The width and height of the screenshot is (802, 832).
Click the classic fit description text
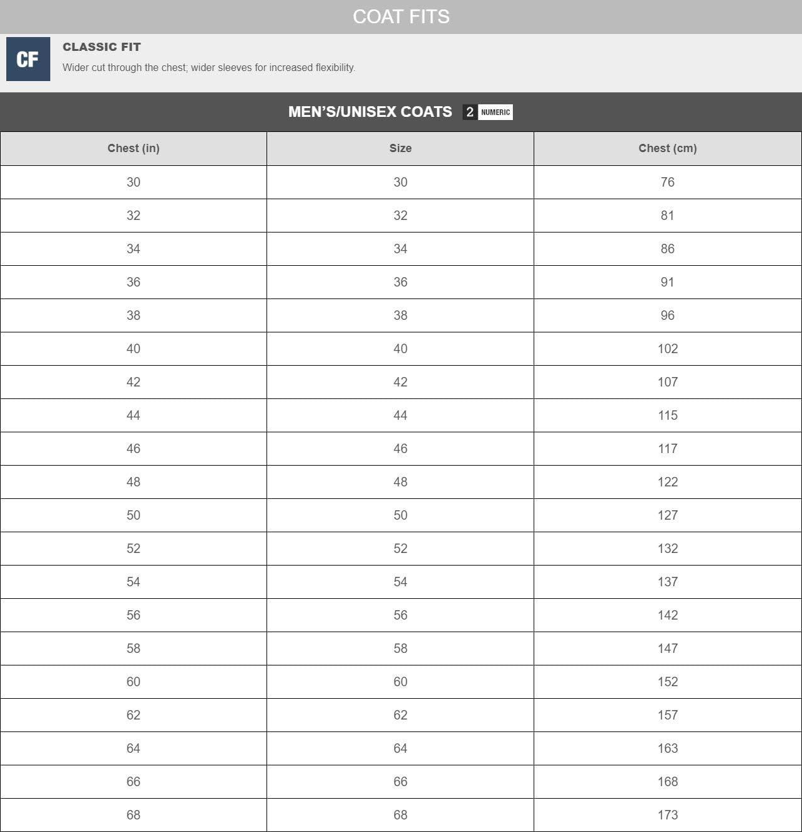click(209, 68)
